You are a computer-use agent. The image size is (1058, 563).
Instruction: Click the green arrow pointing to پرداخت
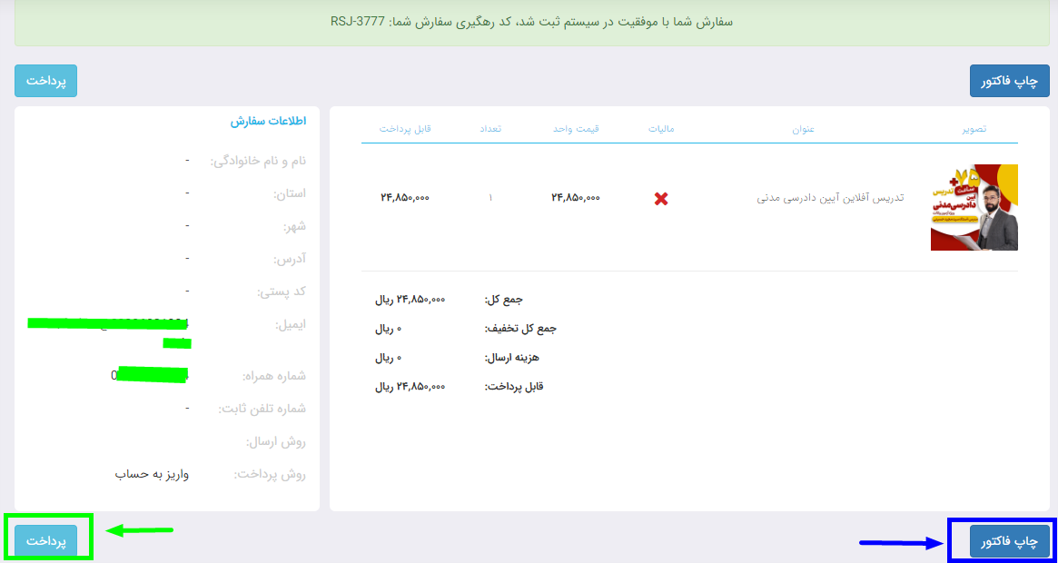140,531
